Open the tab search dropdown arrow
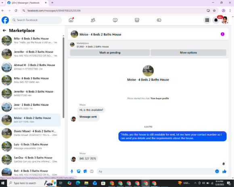Screen dimensions: 234x187 click(x=2, y=3)
